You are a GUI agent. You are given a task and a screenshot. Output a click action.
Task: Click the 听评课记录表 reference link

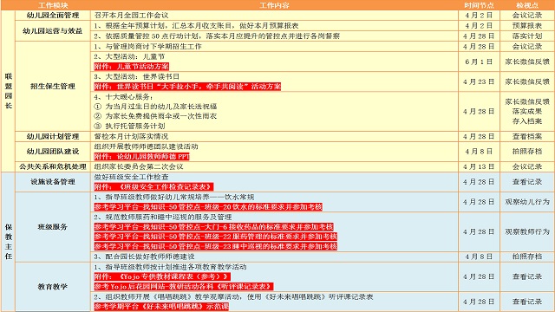pyautogui.click(x=184, y=286)
